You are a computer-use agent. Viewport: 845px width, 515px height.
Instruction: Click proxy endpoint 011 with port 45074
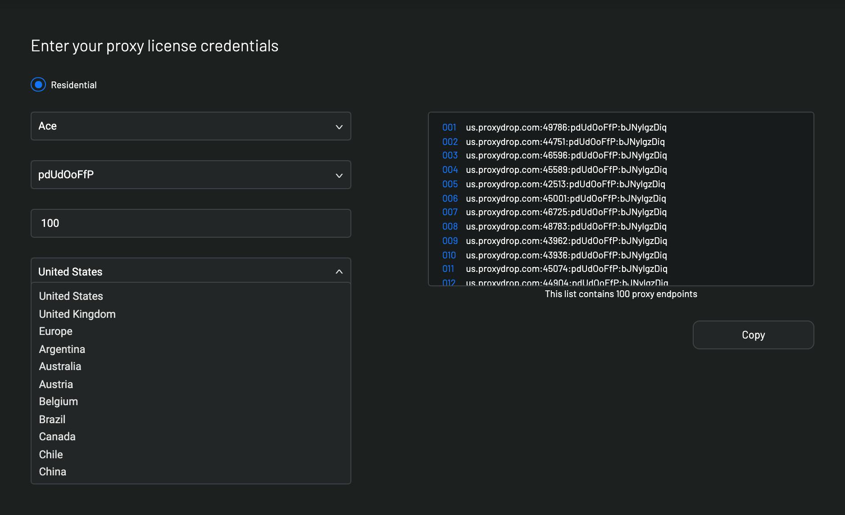(x=567, y=269)
